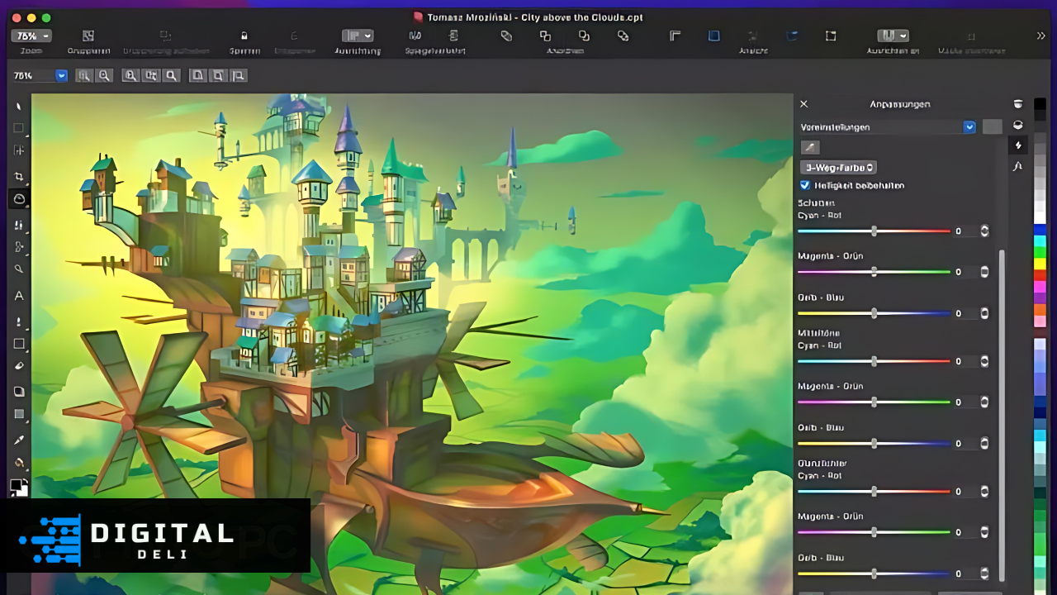The height and width of the screenshot is (595, 1057).
Task: Select the Rectangle shape tool
Action: (18, 344)
